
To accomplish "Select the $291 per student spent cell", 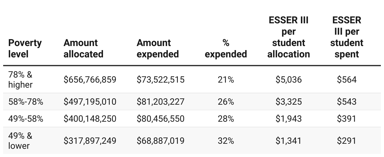I will 347,141.
